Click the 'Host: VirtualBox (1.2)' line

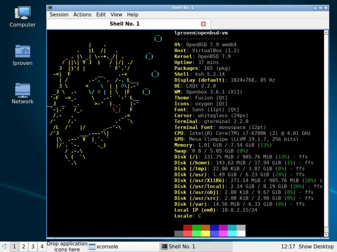[x=207, y=50]
